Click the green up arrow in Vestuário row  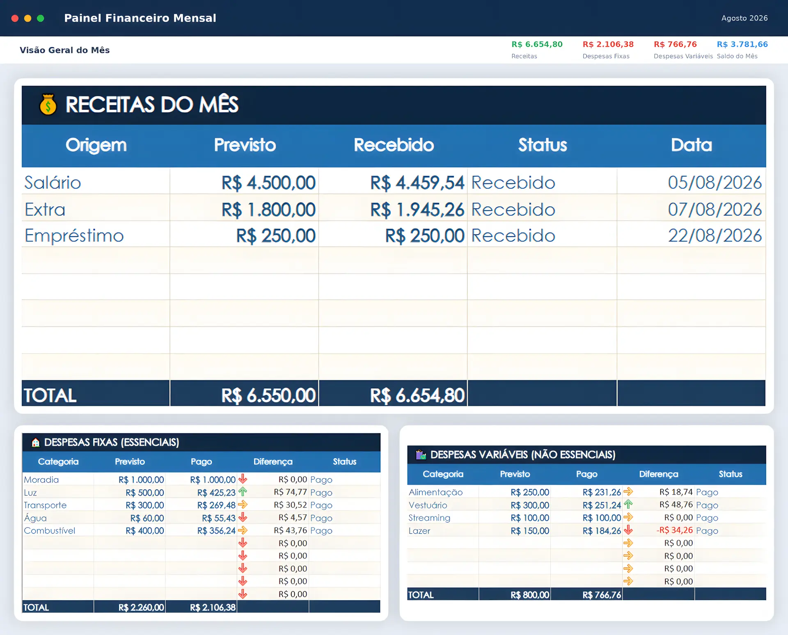[x=628, y=504]
